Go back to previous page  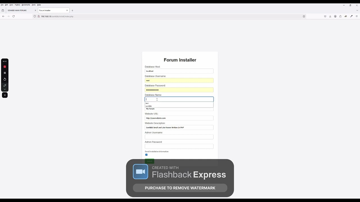pos(3,16)
